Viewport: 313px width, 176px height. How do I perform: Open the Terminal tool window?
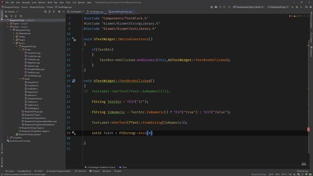(94, 171)
